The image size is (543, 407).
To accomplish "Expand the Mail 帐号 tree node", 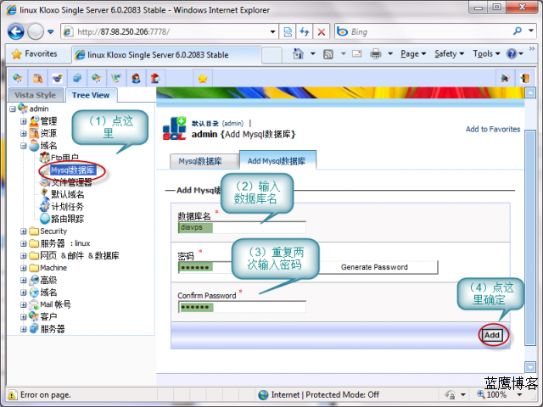I will [x=23, y=304].
